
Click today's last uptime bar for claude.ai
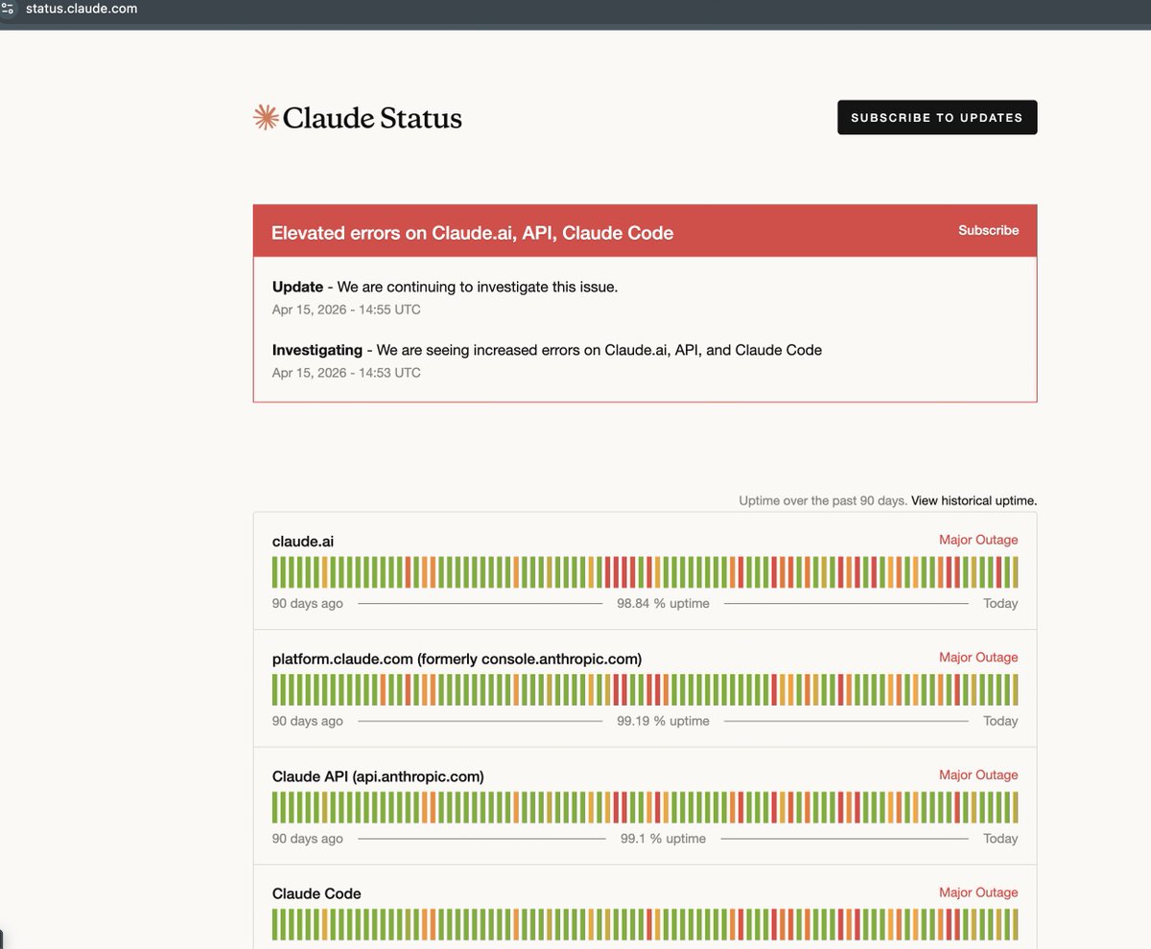click(1016, 572)
